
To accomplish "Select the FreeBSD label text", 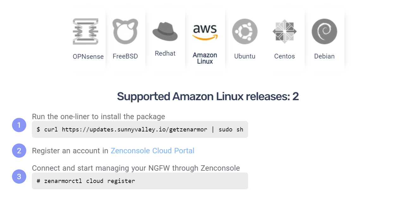I will point(125,56).
